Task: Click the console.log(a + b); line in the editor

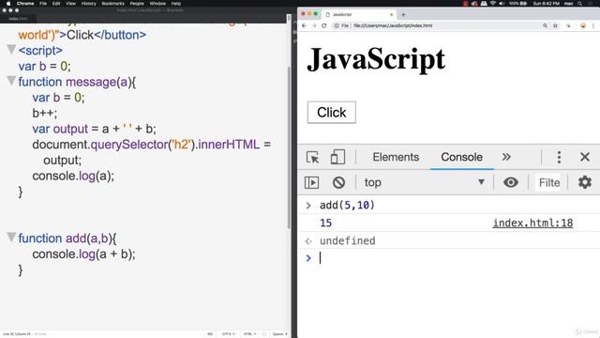Action: [83, 254]
